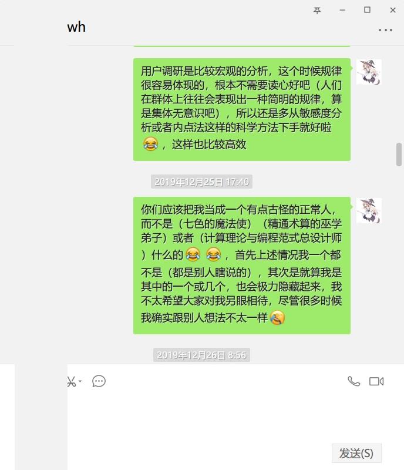Close the WeChat chat window
This screenshot has width=404, height=470.
393,10
